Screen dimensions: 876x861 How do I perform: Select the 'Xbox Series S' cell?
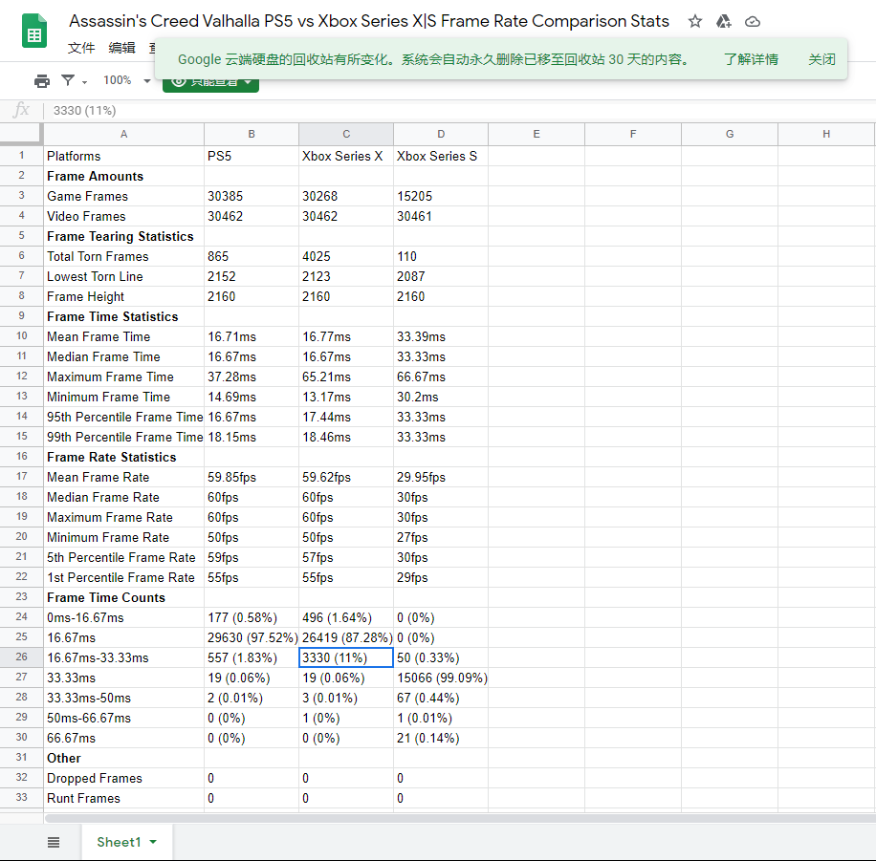[x=441, y=156]
